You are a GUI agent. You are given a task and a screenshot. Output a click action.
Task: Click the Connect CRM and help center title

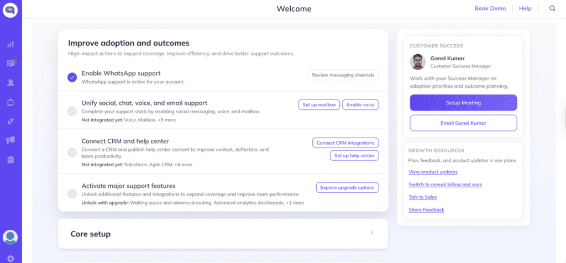[x=125, y=141]
